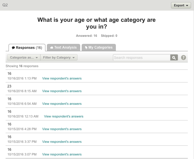
Task: Switch to the Text Analysis tab
Action: [x=63, y=47]
